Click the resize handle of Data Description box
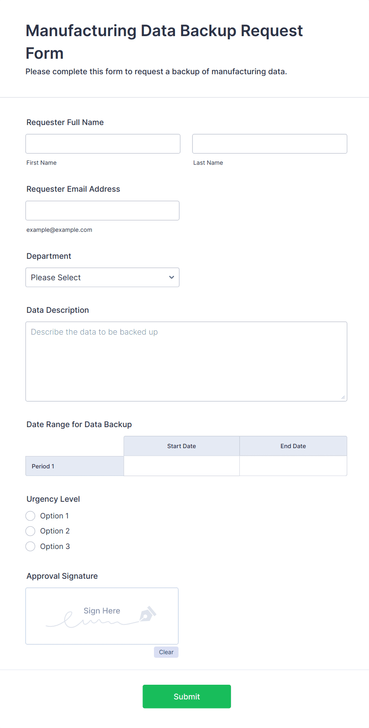Image resolution: width=369 pixels, height=728 pixels. click(343, 397)
